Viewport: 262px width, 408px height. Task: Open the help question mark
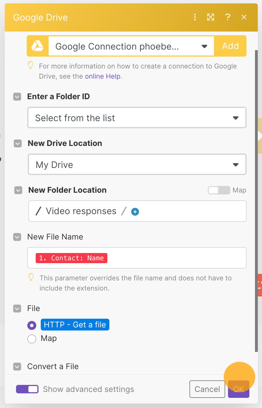(228, 17)
